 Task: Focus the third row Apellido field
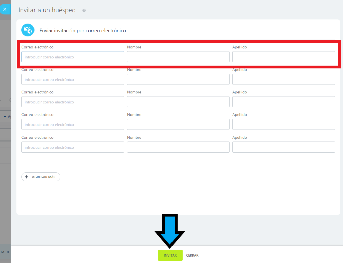pyautogui.click(x=284, y=102)
